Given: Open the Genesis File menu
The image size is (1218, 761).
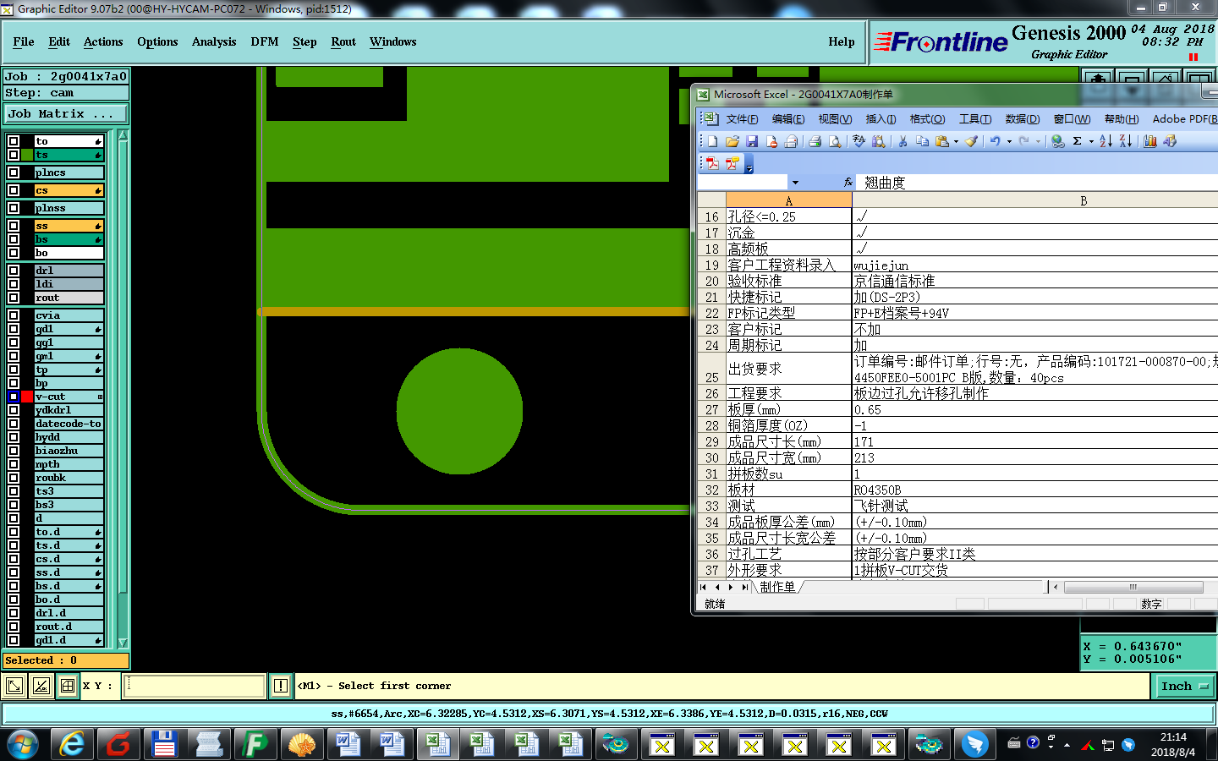Looking at the screenshot, I should [24, 41].
